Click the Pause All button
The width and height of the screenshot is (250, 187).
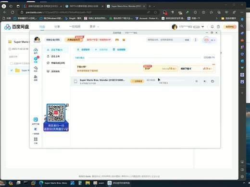point(83,49)
